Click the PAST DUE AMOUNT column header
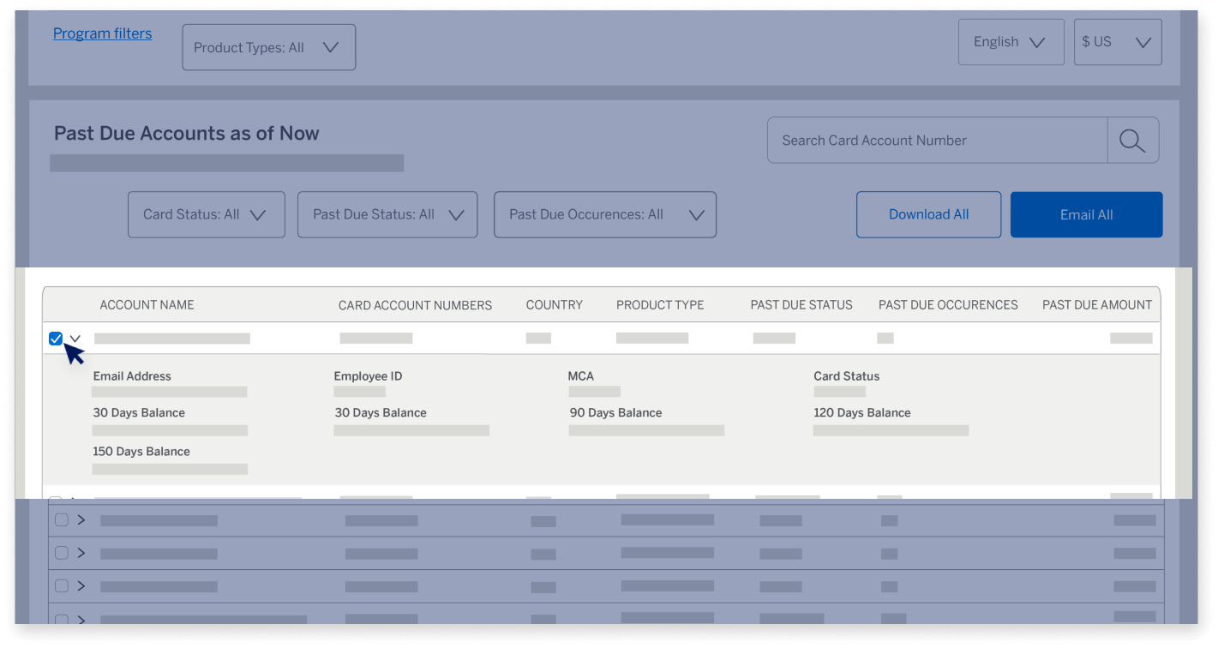 [x=1097, y=304]
